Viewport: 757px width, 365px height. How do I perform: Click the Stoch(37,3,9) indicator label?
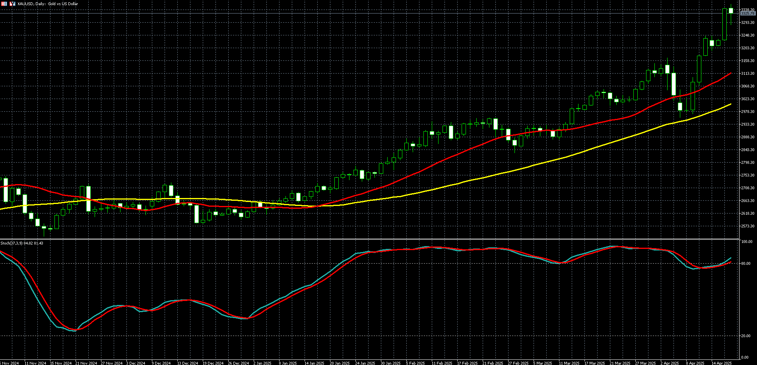(x=22, y=243)
